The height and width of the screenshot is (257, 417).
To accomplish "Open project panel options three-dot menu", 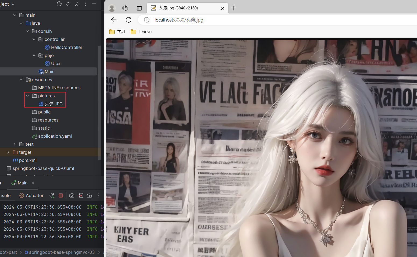I will 85,4.
